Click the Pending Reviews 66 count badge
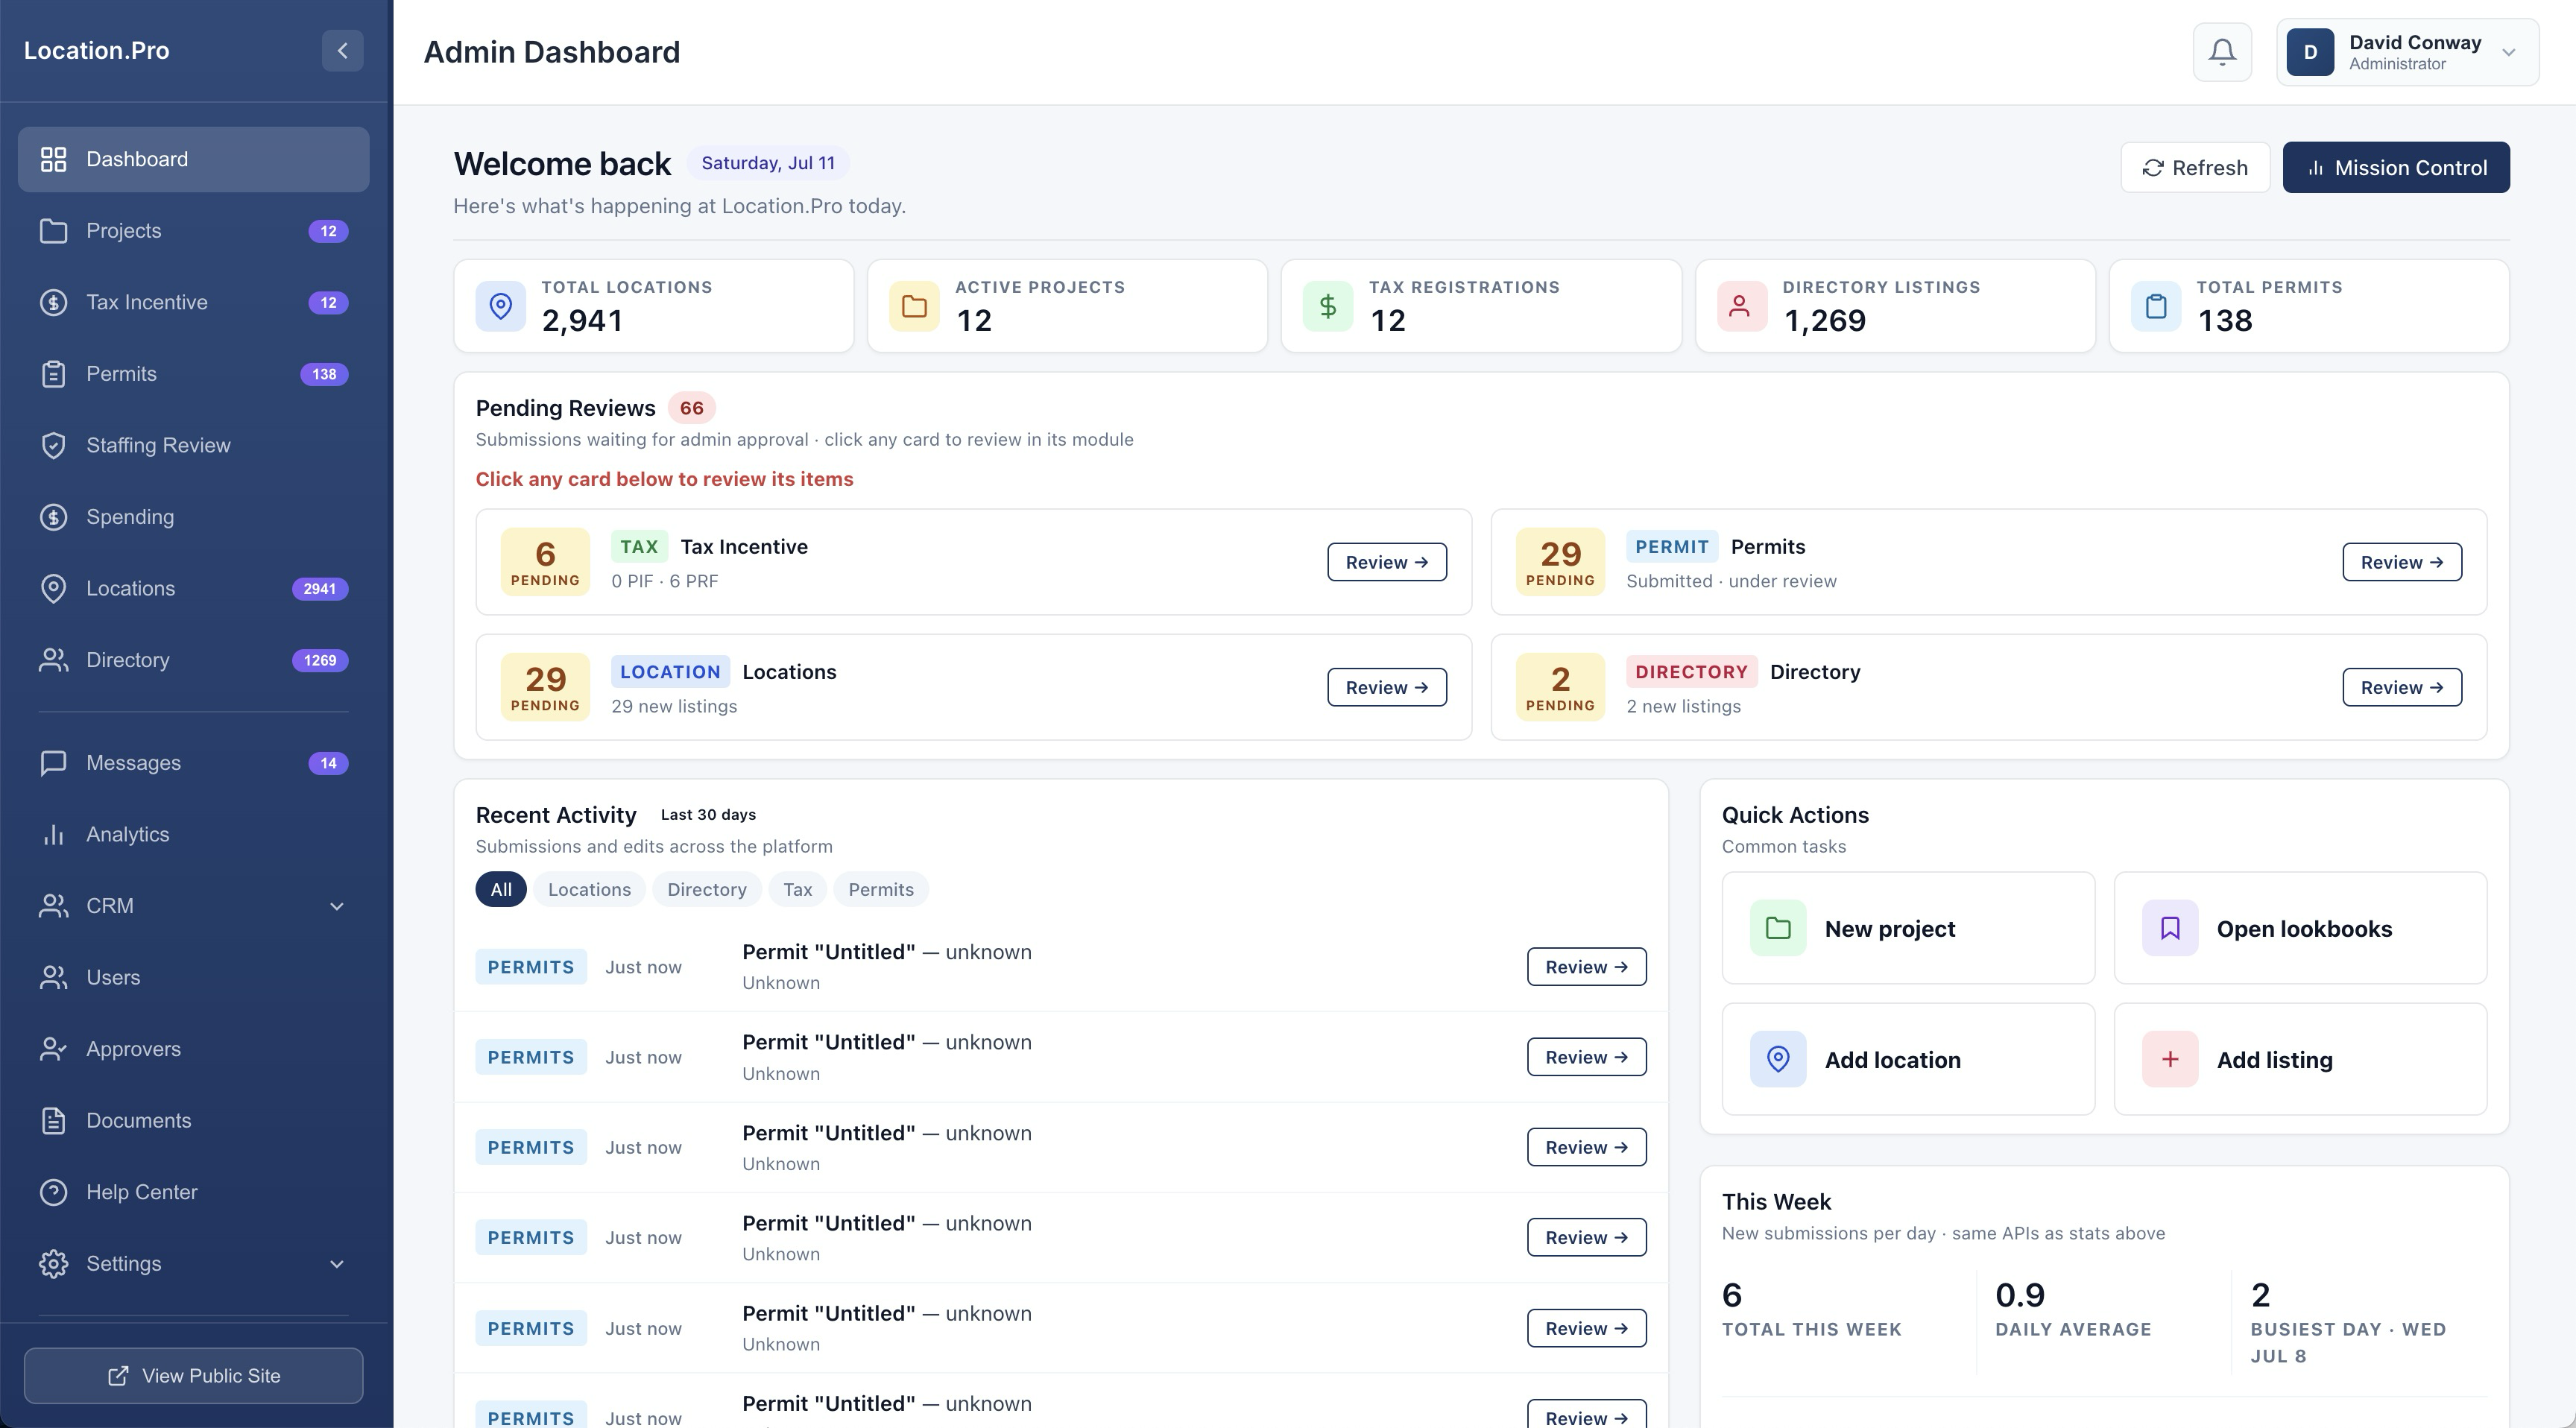Image resolution: width=2576 pixels, height=1428 pixels. pyautogui.click(x=692, y=408)
